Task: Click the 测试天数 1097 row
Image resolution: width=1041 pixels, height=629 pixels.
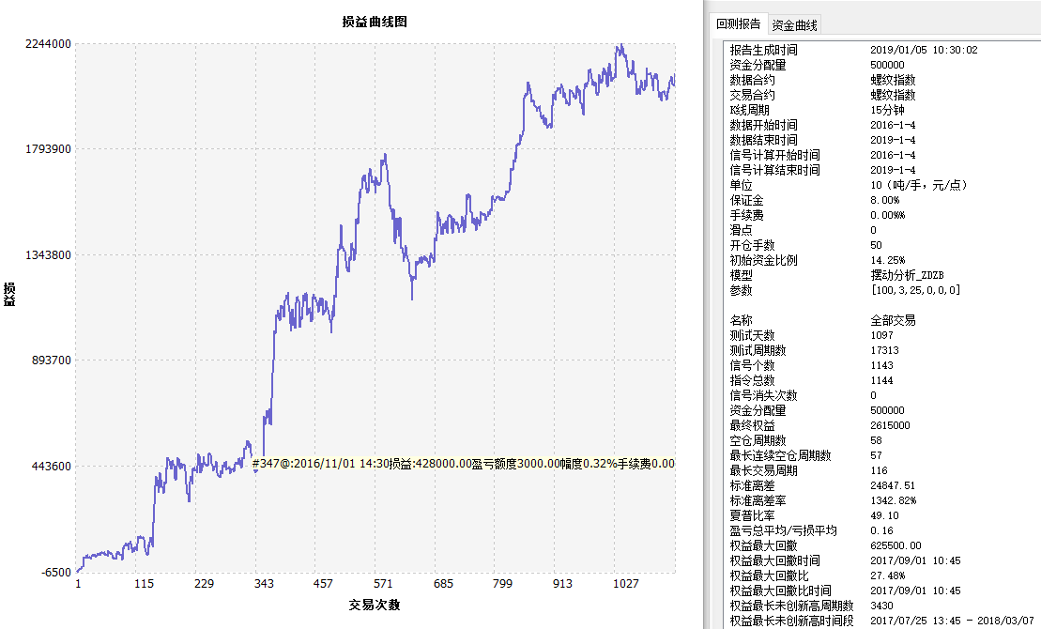Action: [x=752, y=335]
